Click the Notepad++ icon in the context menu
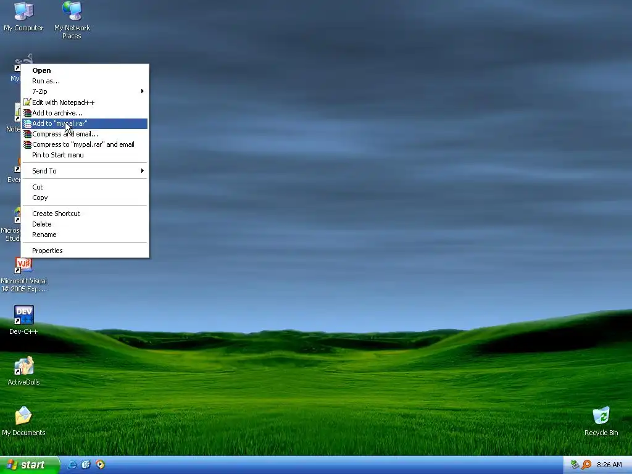The height and width of the screenshot is (474, 632). tap(27, 102)
